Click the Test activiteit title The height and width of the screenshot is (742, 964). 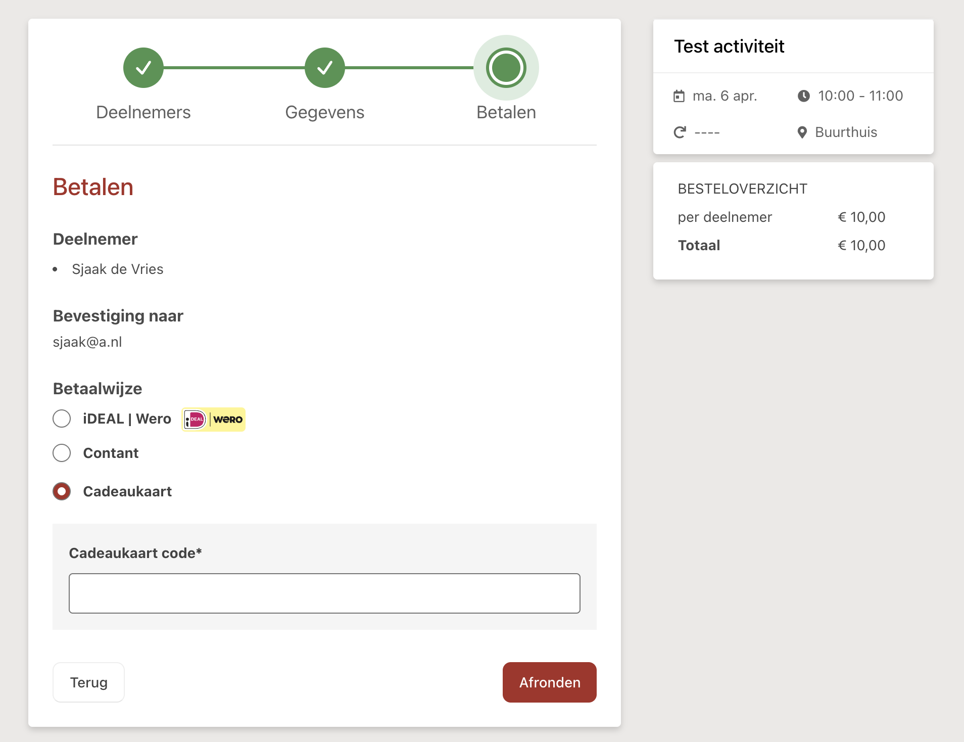click(729, 47)
